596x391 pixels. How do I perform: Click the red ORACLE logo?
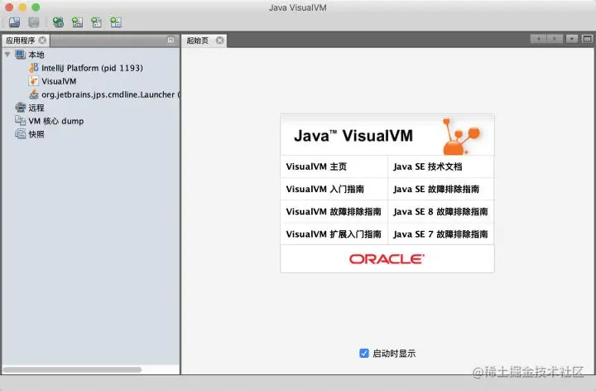(x=387, y=259)
